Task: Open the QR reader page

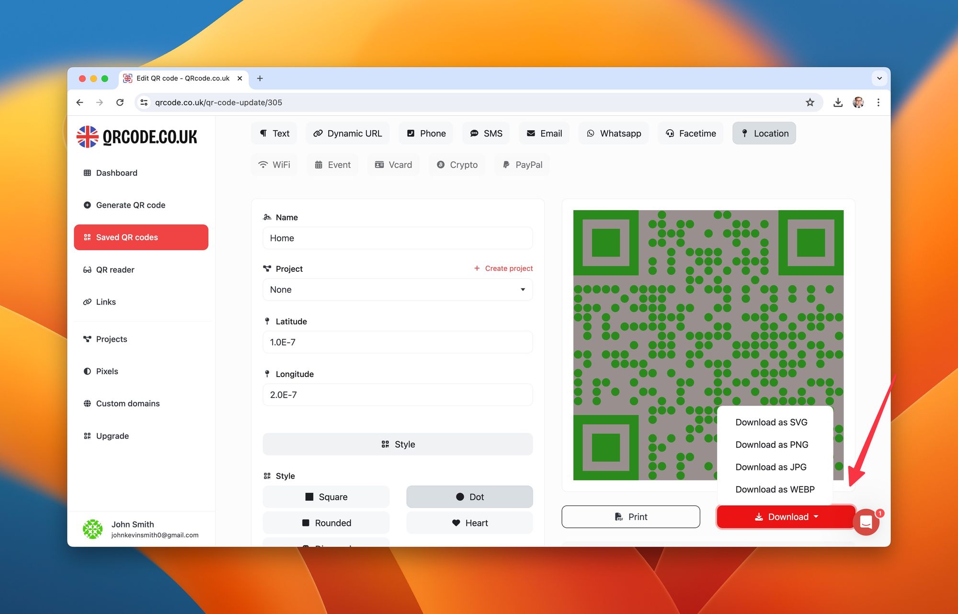Action: click(x=141, y=269)
